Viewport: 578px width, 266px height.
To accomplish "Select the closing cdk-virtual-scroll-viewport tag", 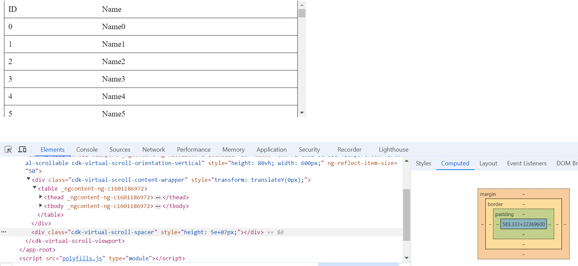I will tap(75, 241).
